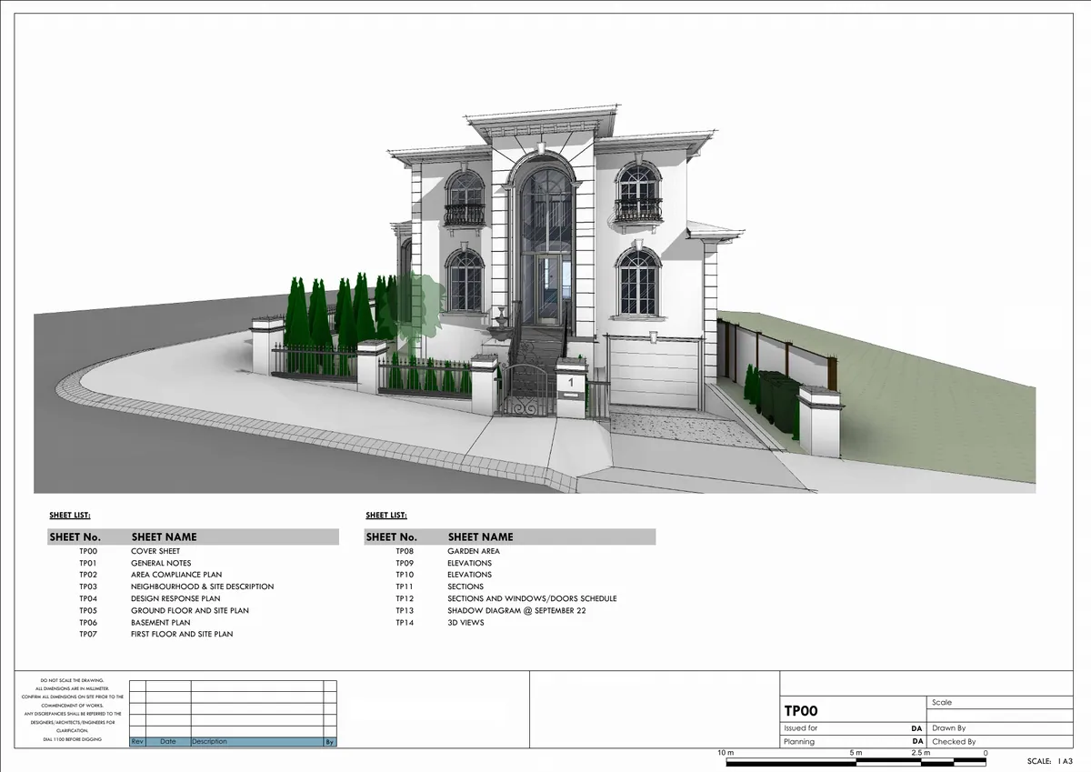Click the house number 1 on gate pillar

click(x=571, y=384)
